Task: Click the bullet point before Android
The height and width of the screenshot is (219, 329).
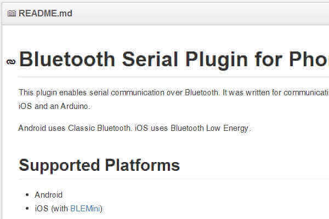Action: pos(27,195)
